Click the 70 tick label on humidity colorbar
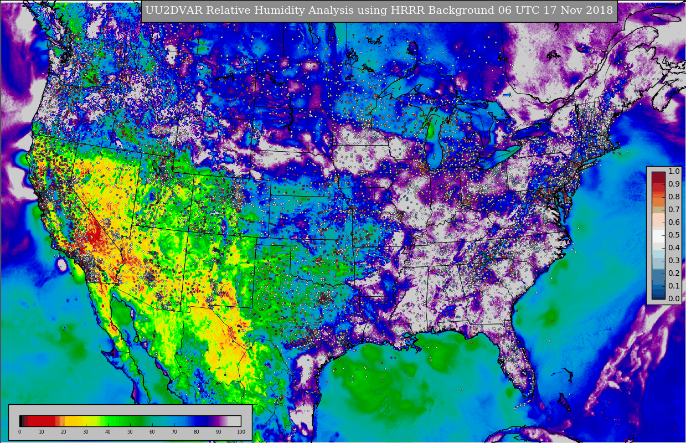 coord(174,432)
